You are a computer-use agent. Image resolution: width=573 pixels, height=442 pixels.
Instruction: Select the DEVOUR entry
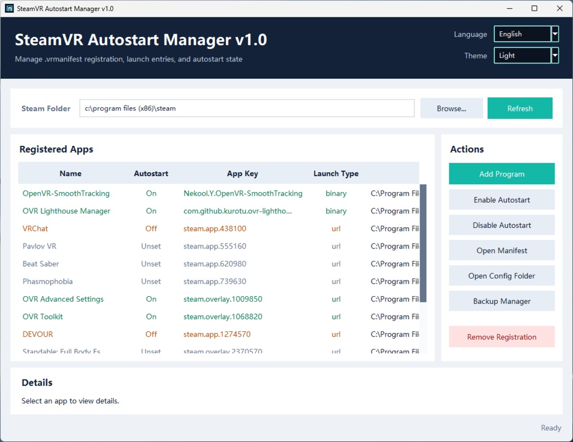point(219,334)
